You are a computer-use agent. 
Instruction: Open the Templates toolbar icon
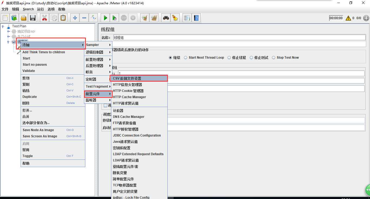[14, 18]
